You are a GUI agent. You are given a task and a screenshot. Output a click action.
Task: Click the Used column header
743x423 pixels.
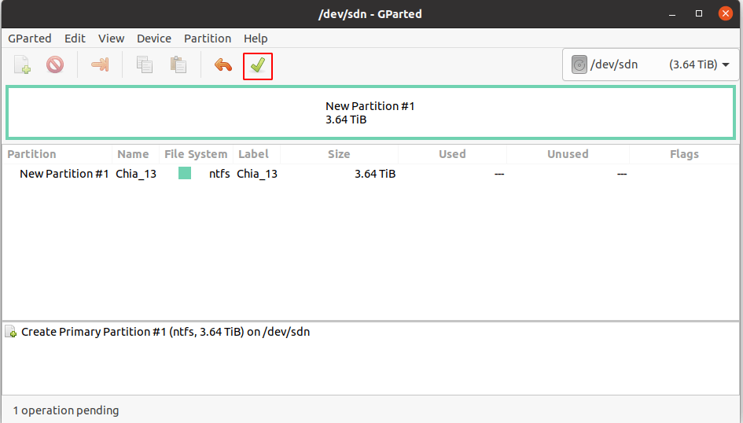(452, 154)
